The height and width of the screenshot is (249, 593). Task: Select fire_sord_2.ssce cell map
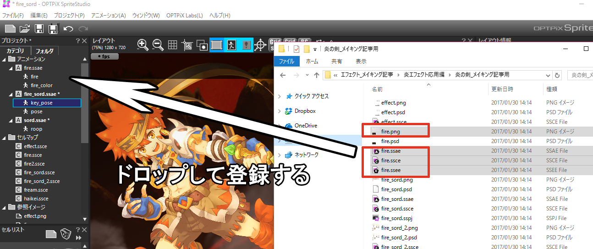42,181
